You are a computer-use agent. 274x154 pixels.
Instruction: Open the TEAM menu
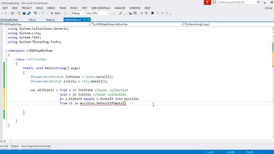click(x=63, y=8)
